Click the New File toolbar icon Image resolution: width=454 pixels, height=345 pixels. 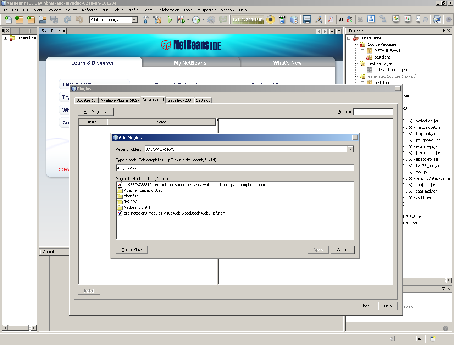point(8,20)
